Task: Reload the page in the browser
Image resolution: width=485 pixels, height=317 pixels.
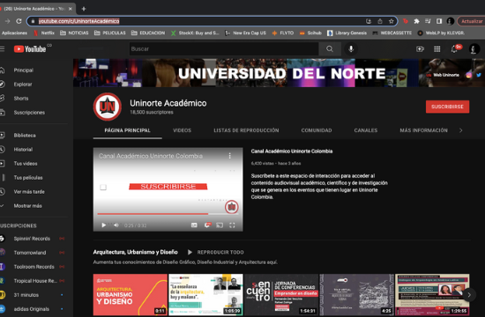Action: [19, 21]
